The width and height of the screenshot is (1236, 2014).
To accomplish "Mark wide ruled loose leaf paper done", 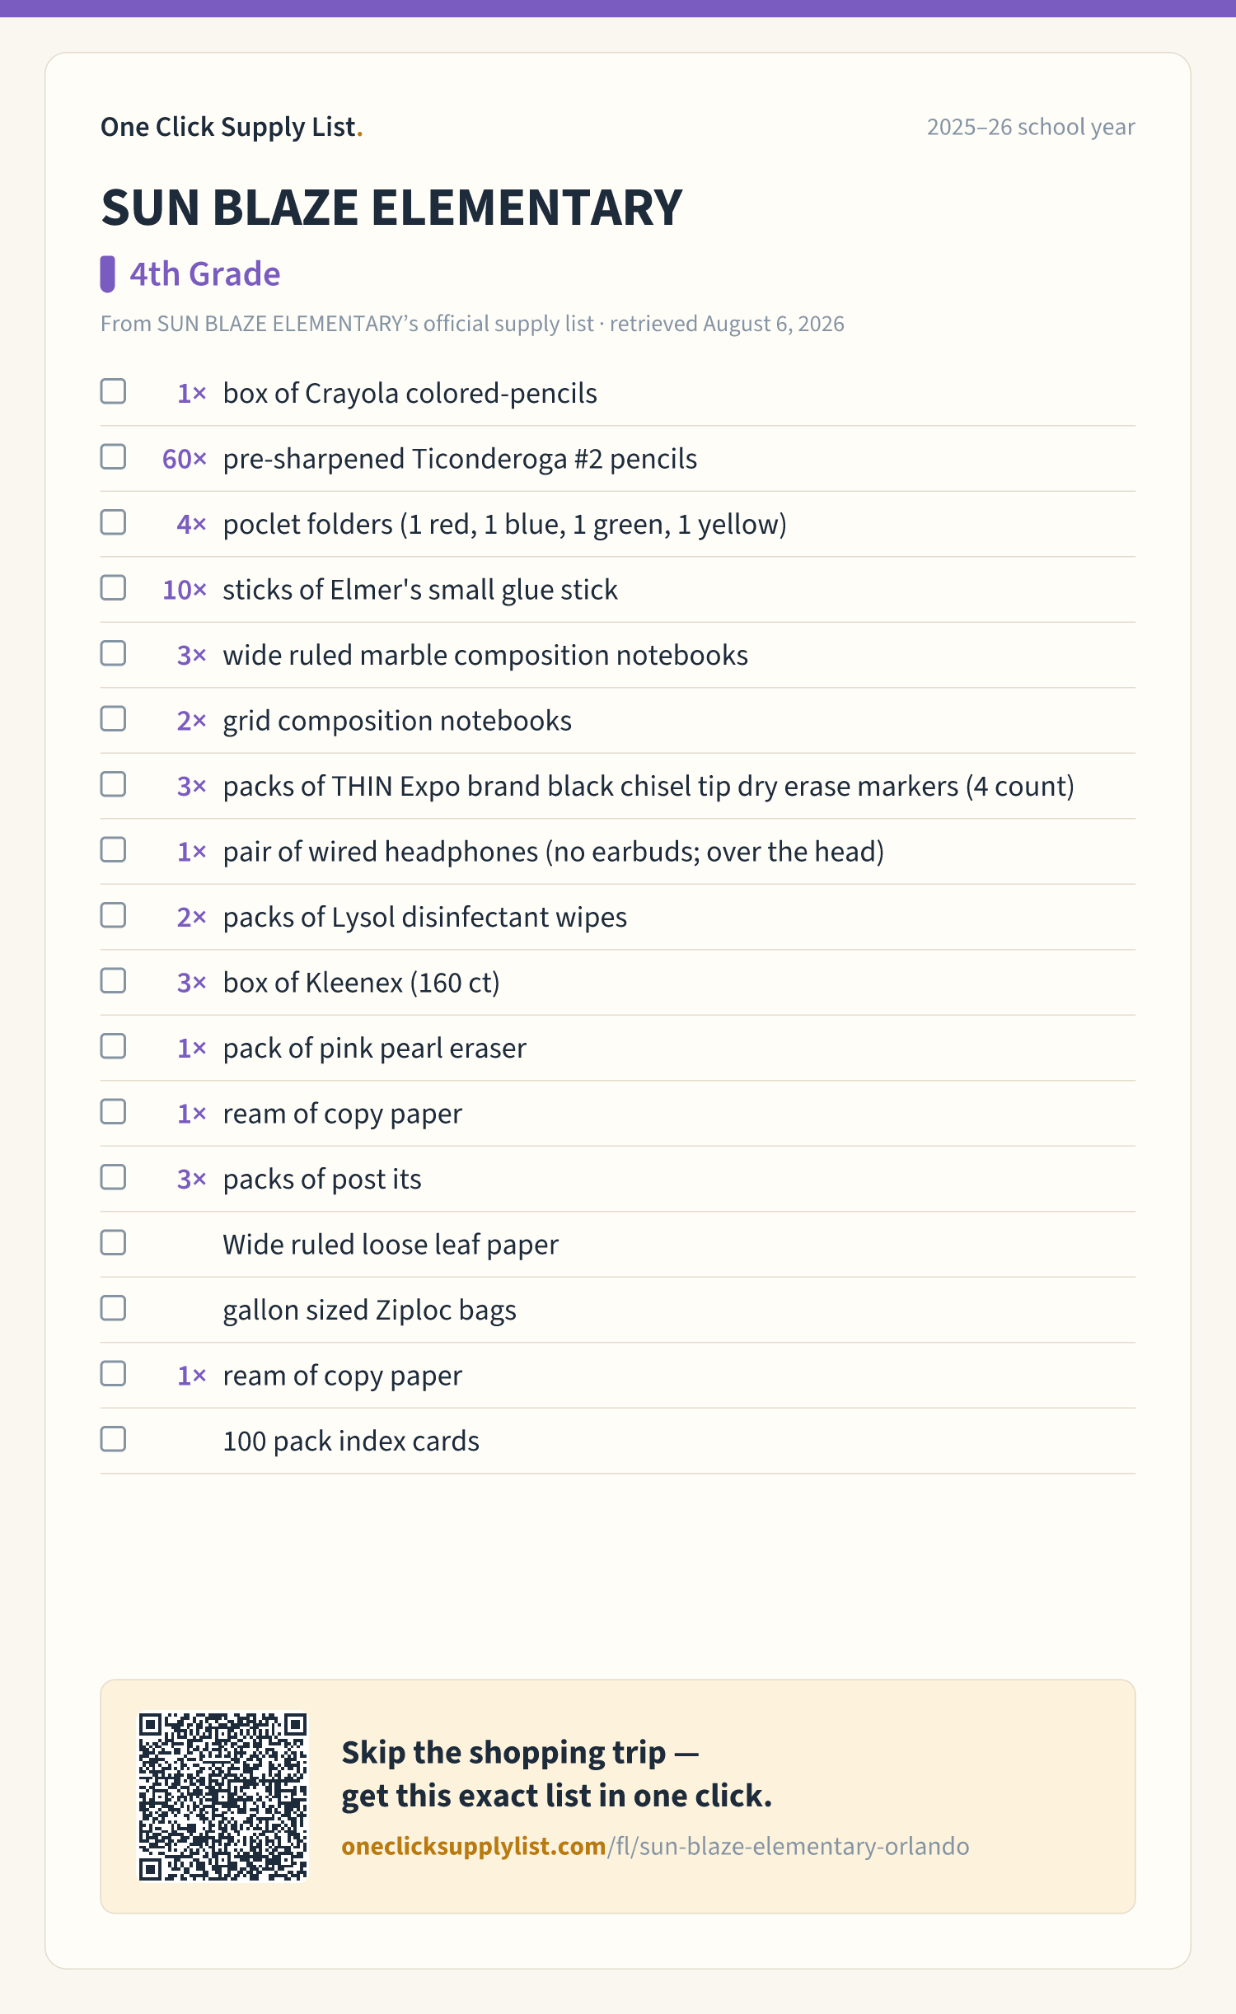I will point(113,1242).
